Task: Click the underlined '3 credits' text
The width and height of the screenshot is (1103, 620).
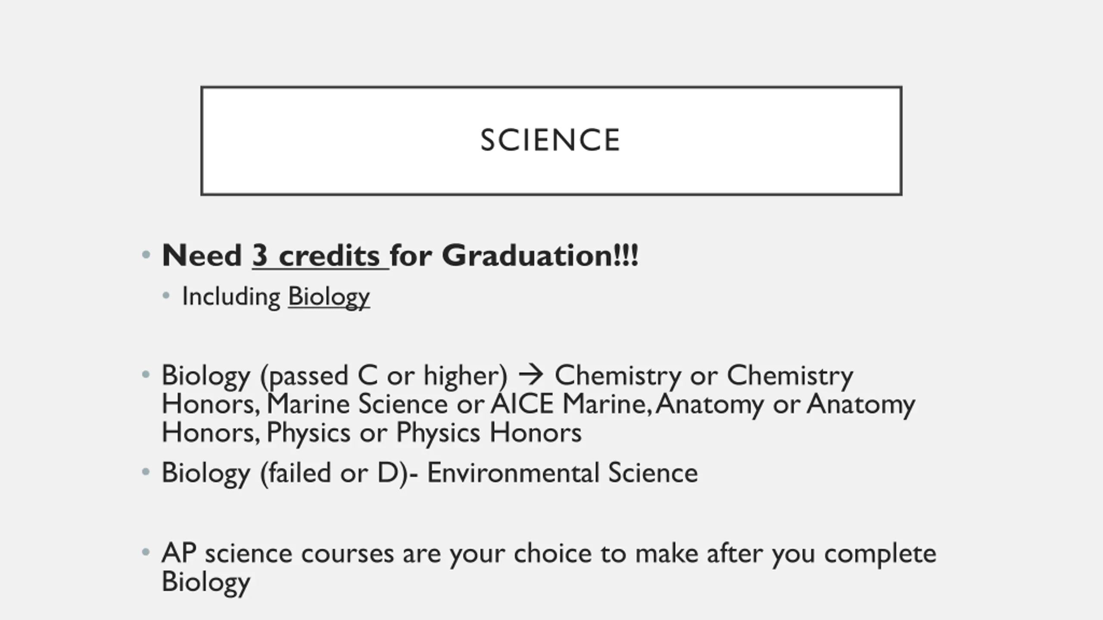Action: 321,256
